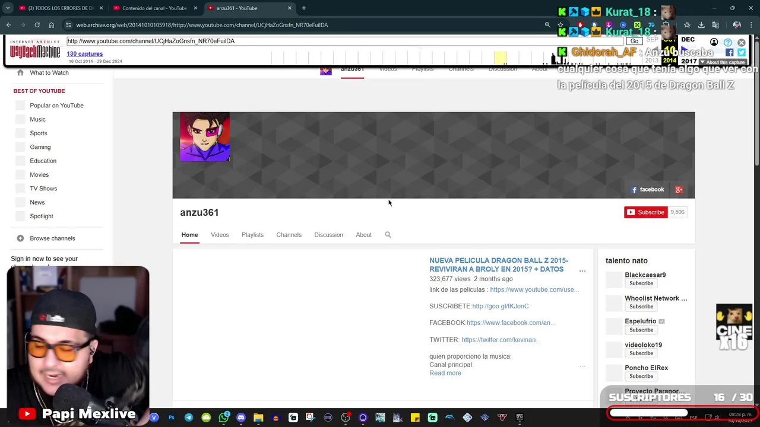Click the browser address bar URL
The height and width of the screenshot is (427, 760).
click(202, 25)
